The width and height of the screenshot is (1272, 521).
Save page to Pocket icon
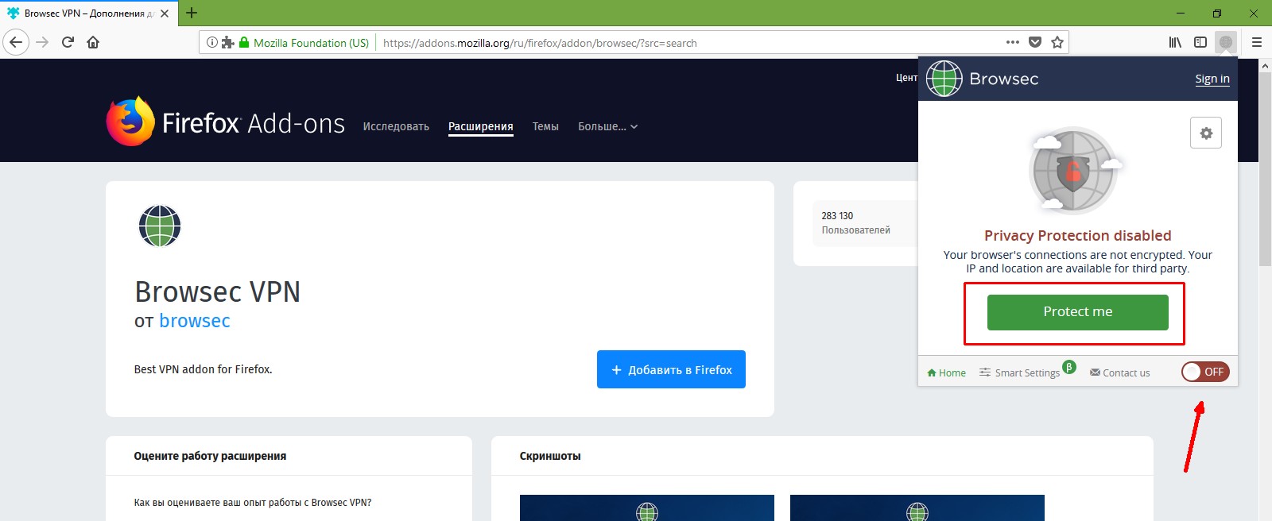click(1035, 42)
